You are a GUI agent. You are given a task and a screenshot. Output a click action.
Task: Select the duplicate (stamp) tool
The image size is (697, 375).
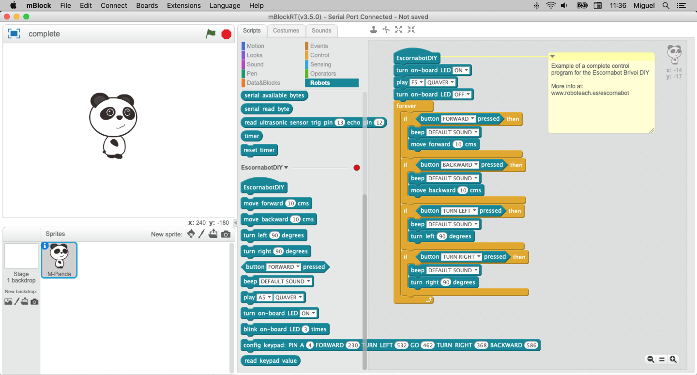(x=373, y=30)
